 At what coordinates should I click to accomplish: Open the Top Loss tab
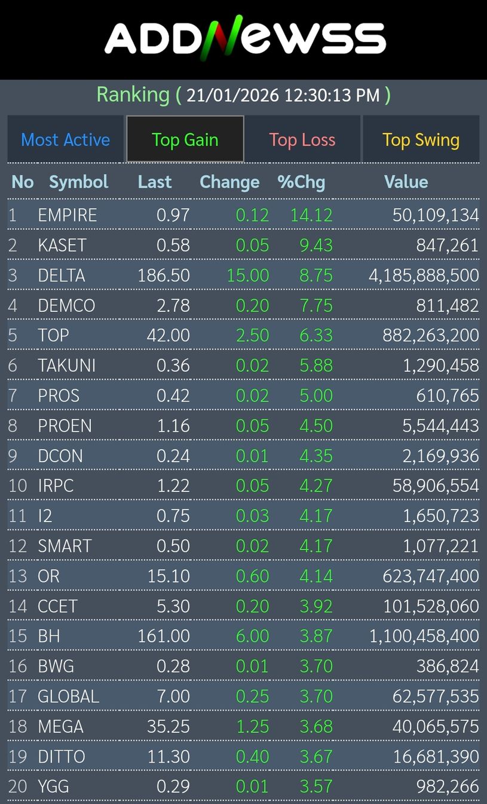[302, 140]
